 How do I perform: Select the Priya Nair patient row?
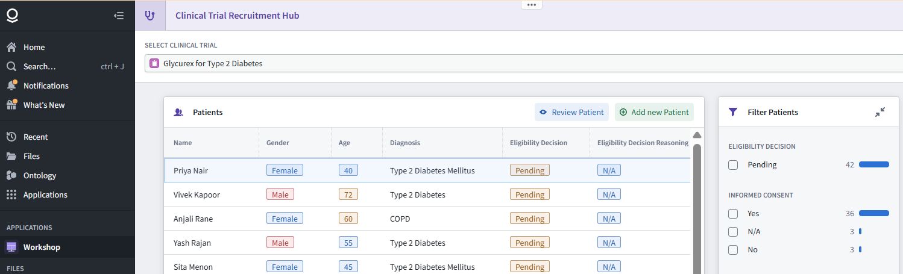pyautogui.click(x=427, y=170)
